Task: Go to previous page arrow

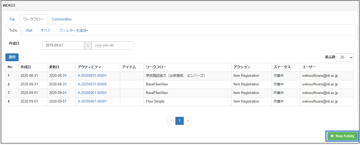Action: pyautogui.click(x=171, y=121)
